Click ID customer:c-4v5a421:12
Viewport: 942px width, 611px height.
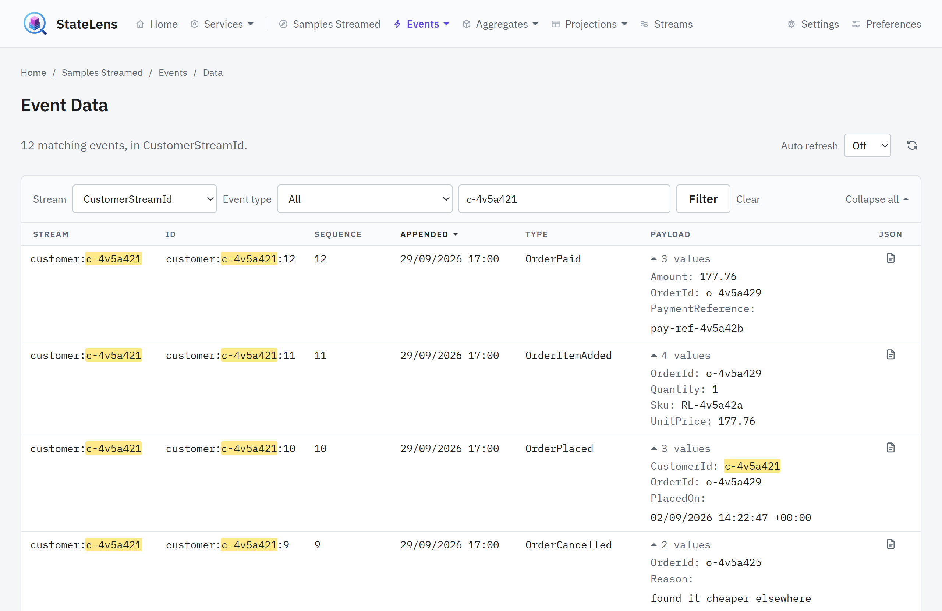[230, 259]
